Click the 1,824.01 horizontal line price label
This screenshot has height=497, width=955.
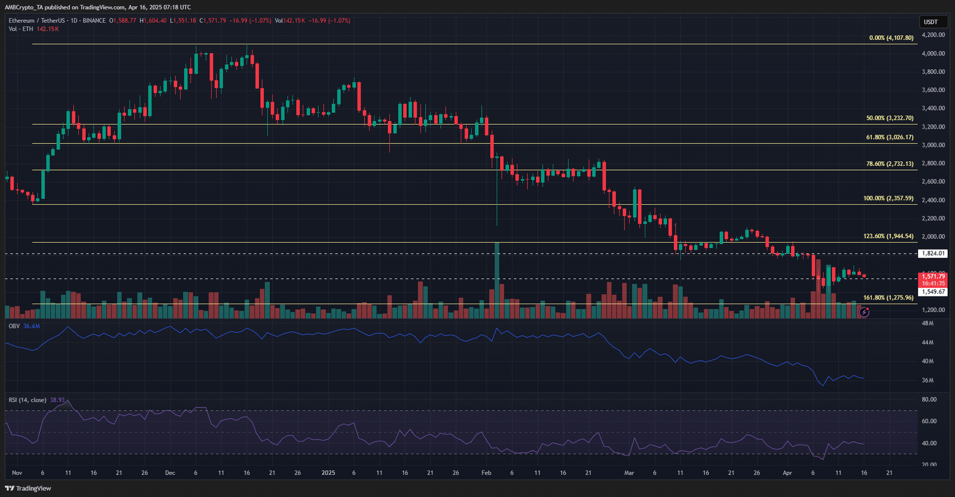933,254
